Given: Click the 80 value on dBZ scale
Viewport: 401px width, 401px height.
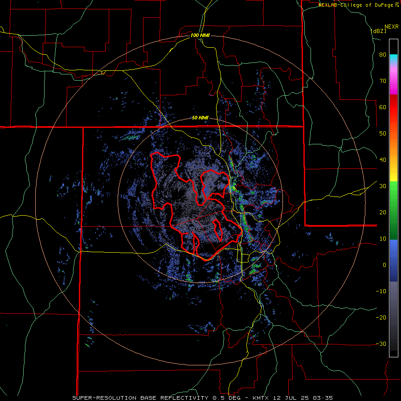Looking at the screenshot, I should (x=383, y=55).
